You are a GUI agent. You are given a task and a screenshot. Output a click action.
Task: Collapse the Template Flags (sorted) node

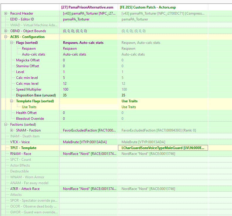coord(12,101)
